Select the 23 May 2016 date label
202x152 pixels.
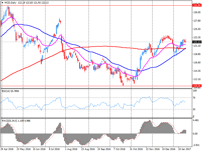pos(23,149)
